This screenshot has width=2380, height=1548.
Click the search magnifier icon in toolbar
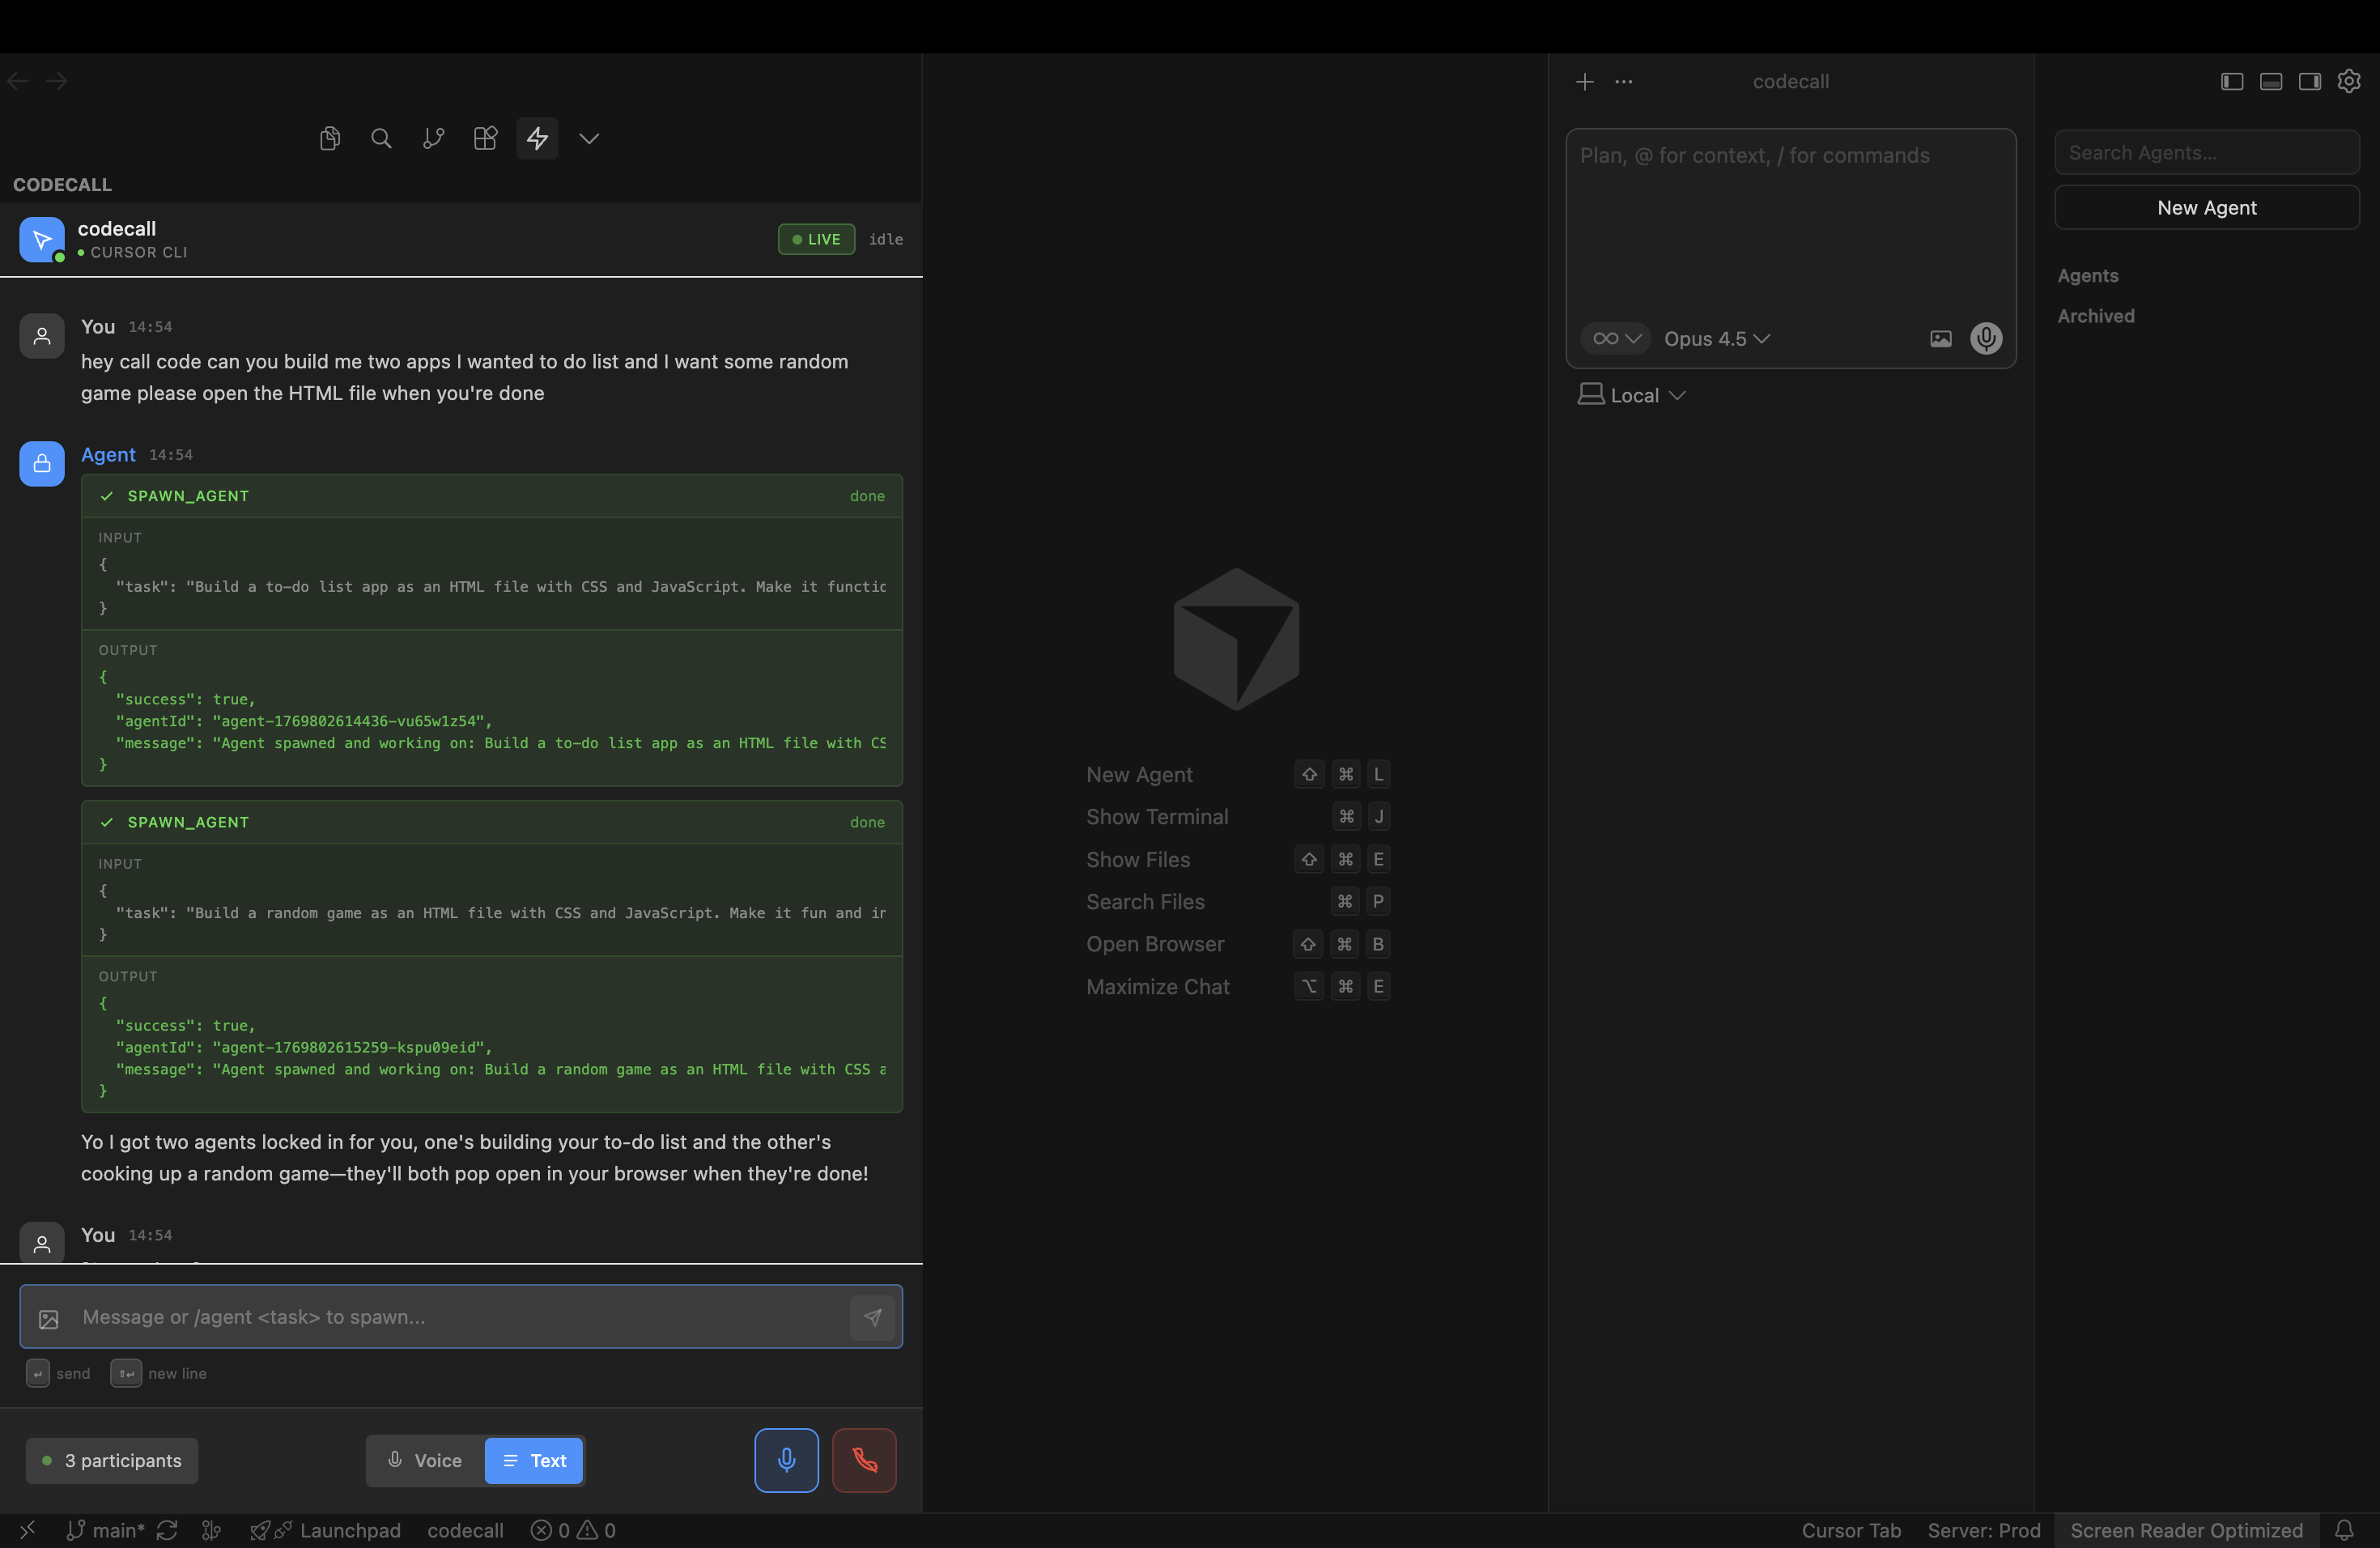381,138
